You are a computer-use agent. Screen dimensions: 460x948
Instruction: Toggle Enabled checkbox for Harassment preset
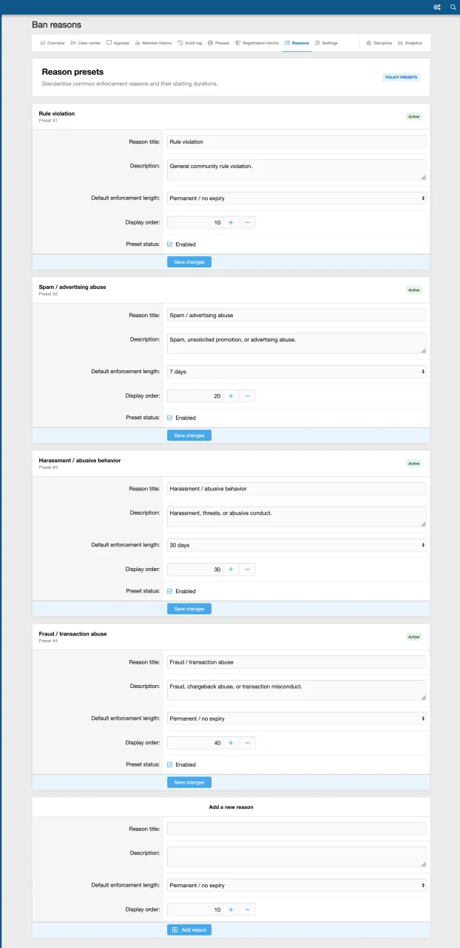click(170, 590)
